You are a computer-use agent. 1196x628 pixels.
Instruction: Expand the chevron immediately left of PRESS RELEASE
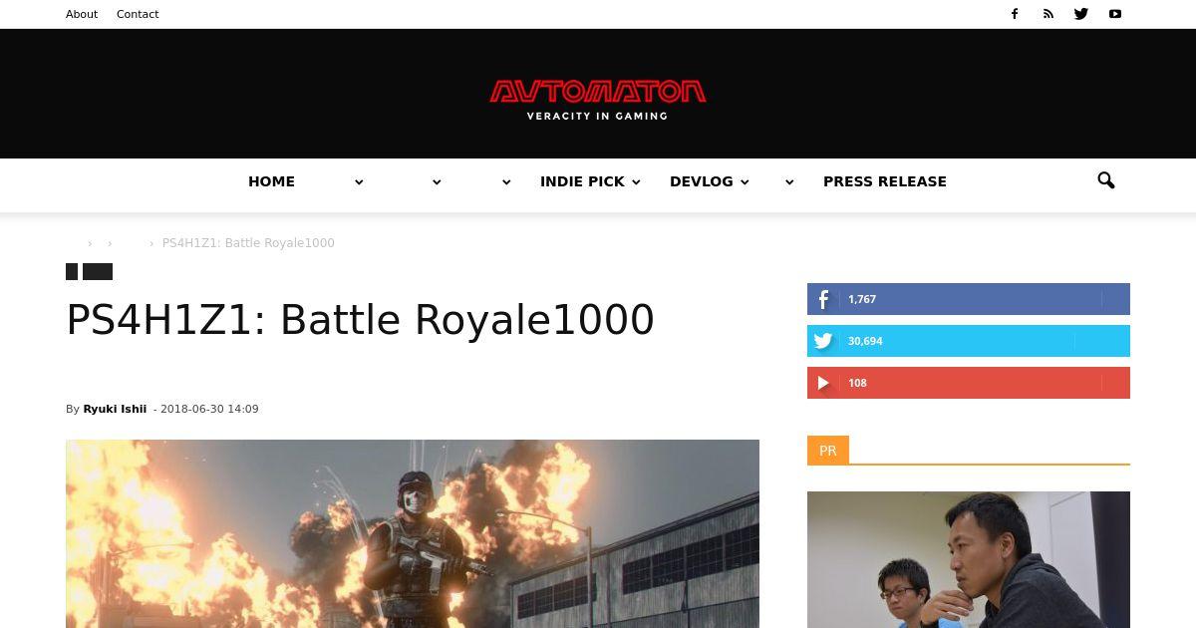tap(789, 182)
